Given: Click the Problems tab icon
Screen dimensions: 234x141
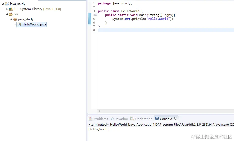Looking at the screenshot, I should 91,119.
